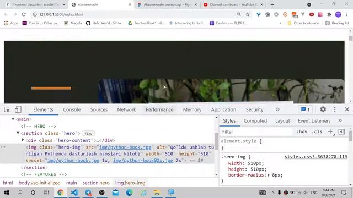The height and width of the screenshot is (198, 353).
Task: Open img/python-book.jpg src link
Action: click(125, 147)
